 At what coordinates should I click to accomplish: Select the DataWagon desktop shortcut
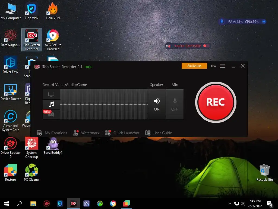coord(11,38)
